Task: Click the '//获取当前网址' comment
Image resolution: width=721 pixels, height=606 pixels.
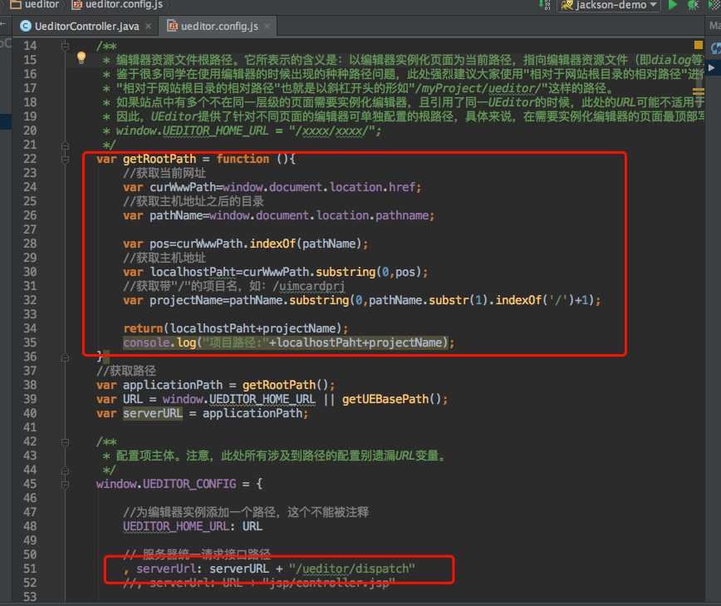Action: point(164,174)
